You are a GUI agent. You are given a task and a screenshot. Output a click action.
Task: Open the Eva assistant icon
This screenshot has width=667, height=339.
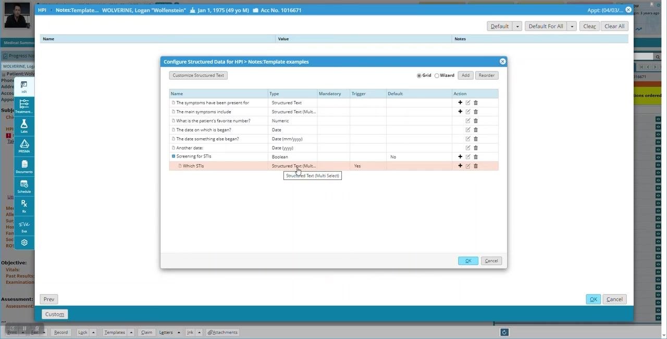point(24,226)
